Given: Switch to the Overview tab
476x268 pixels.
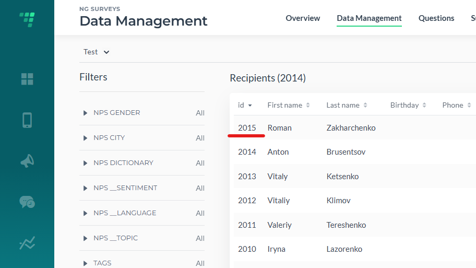Looking at the screenshot, I should (x=303, y=18).
